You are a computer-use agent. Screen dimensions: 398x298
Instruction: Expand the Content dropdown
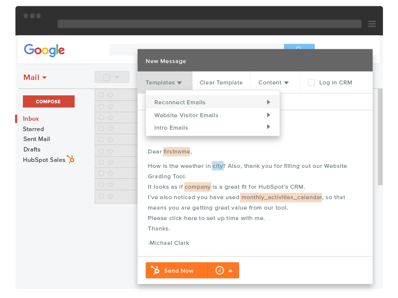(x=274, y=82)
